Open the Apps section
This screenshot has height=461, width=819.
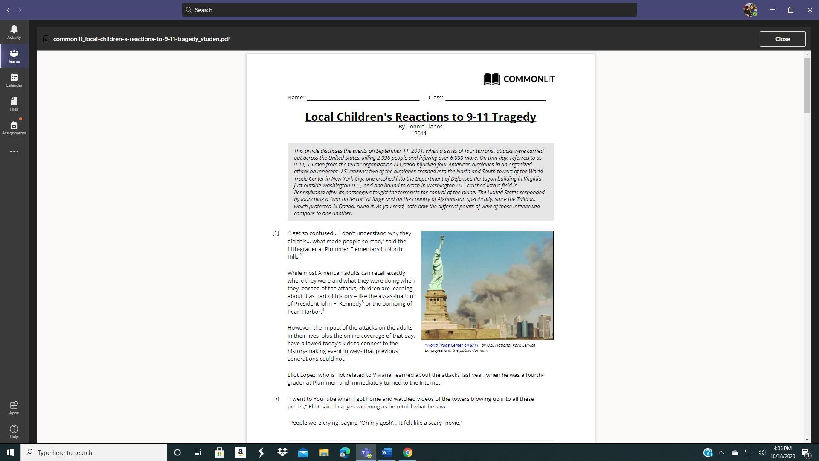(14, 407)
